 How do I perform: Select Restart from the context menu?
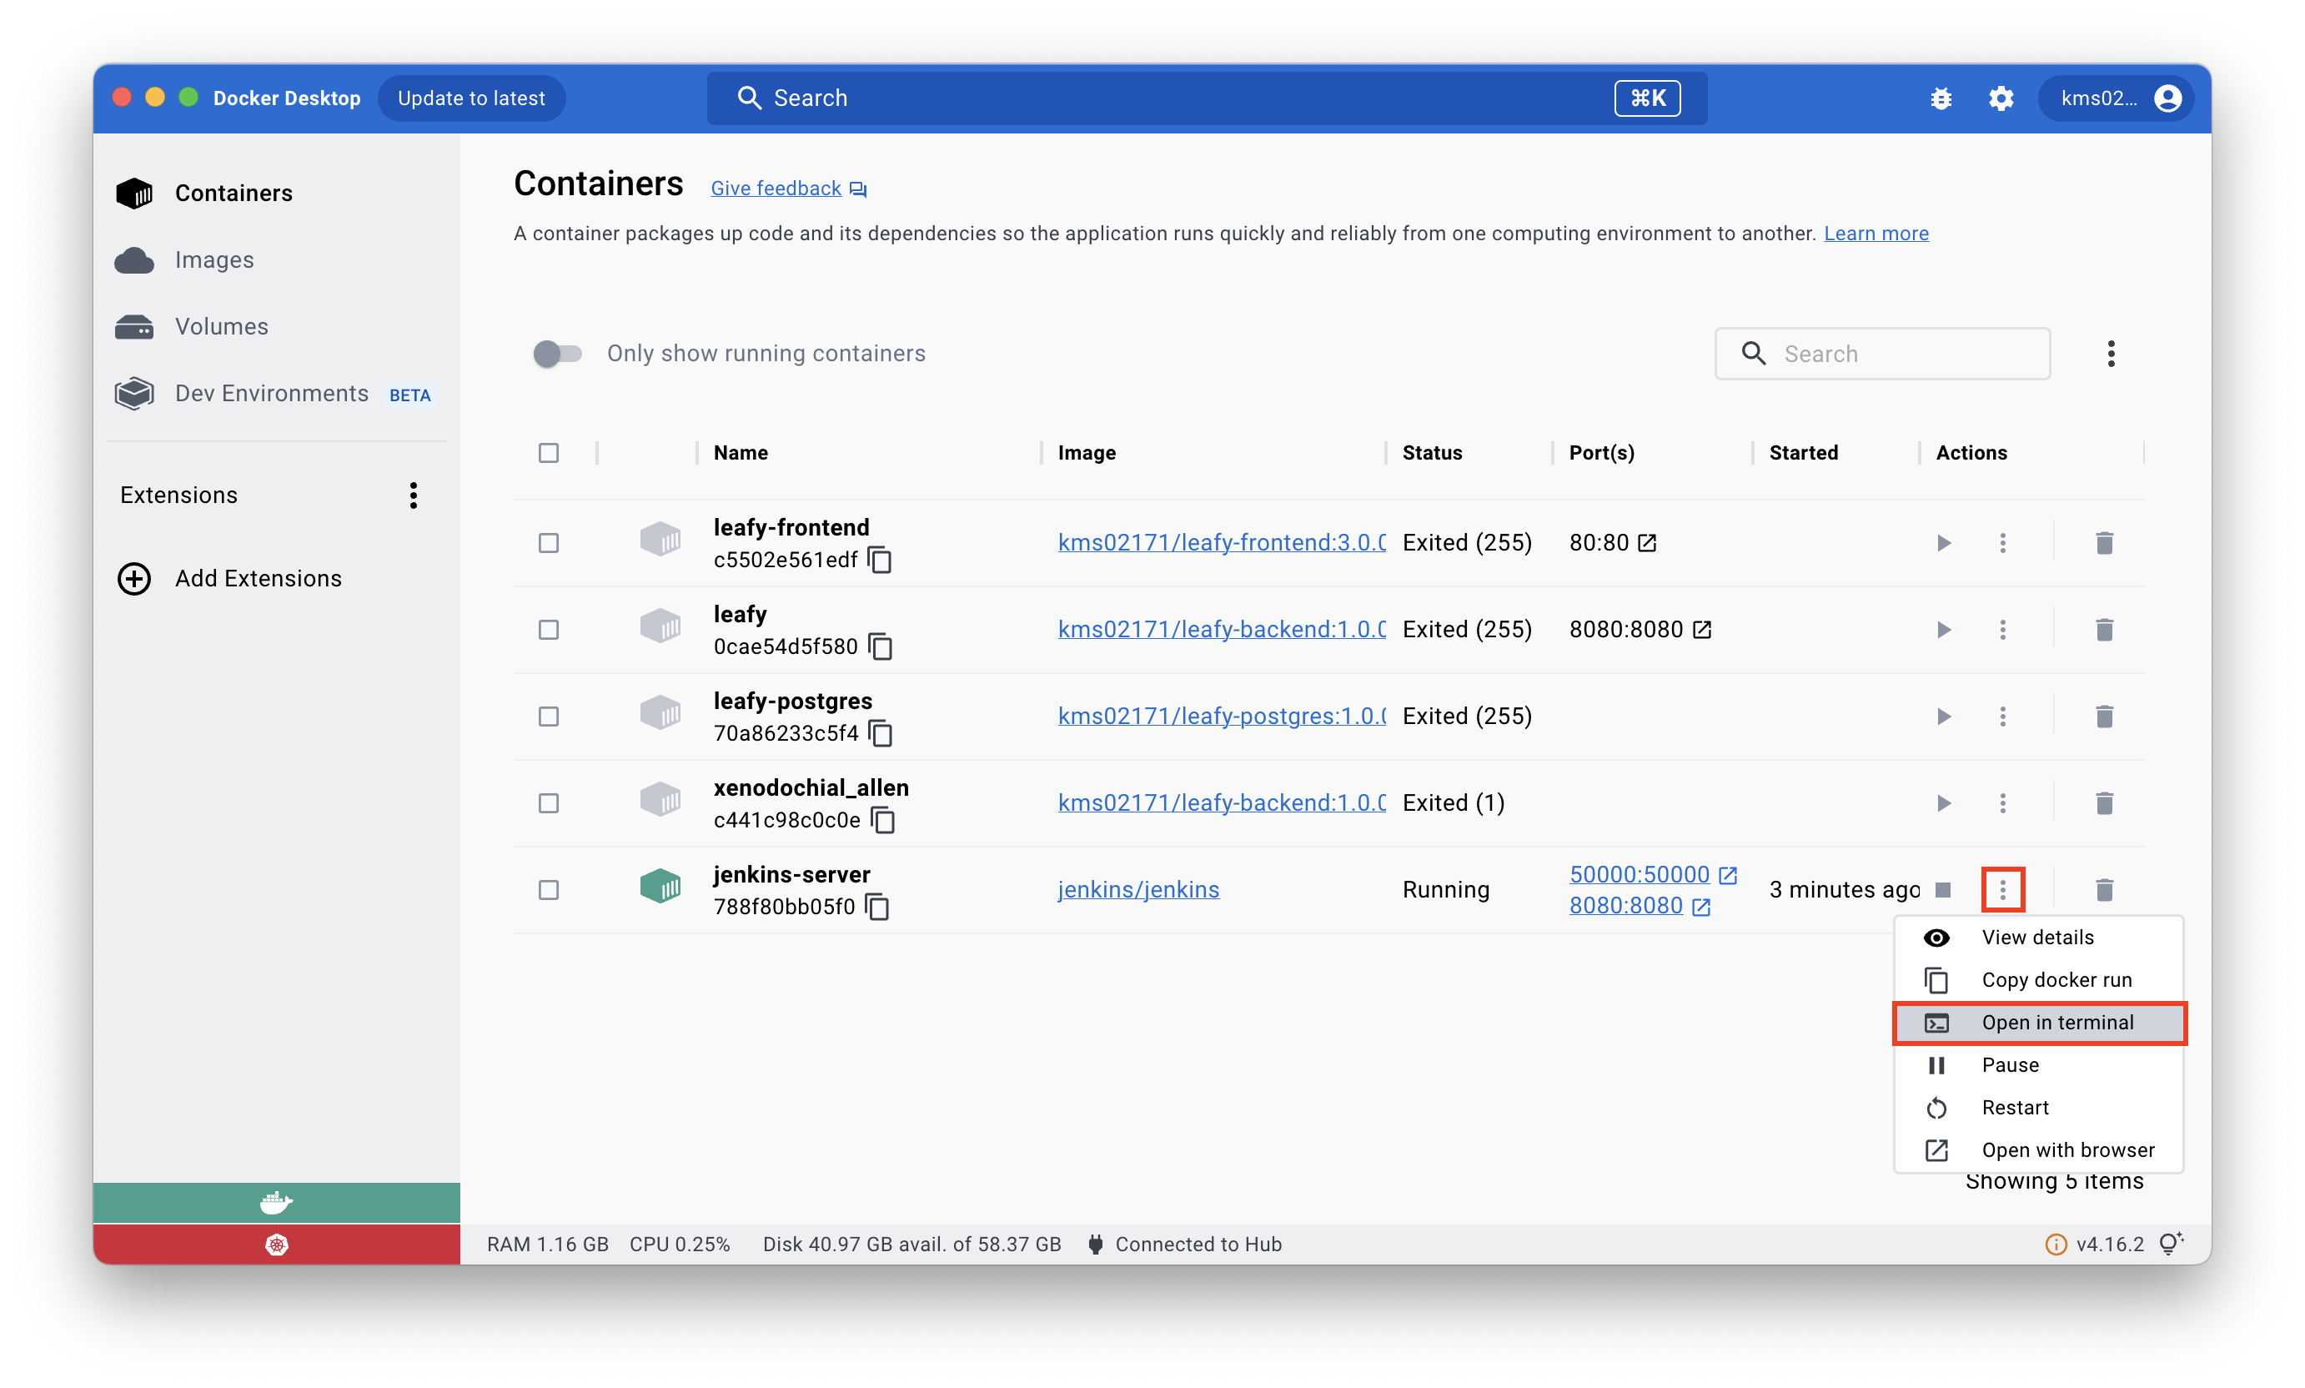click(x=2014, y=1108)
